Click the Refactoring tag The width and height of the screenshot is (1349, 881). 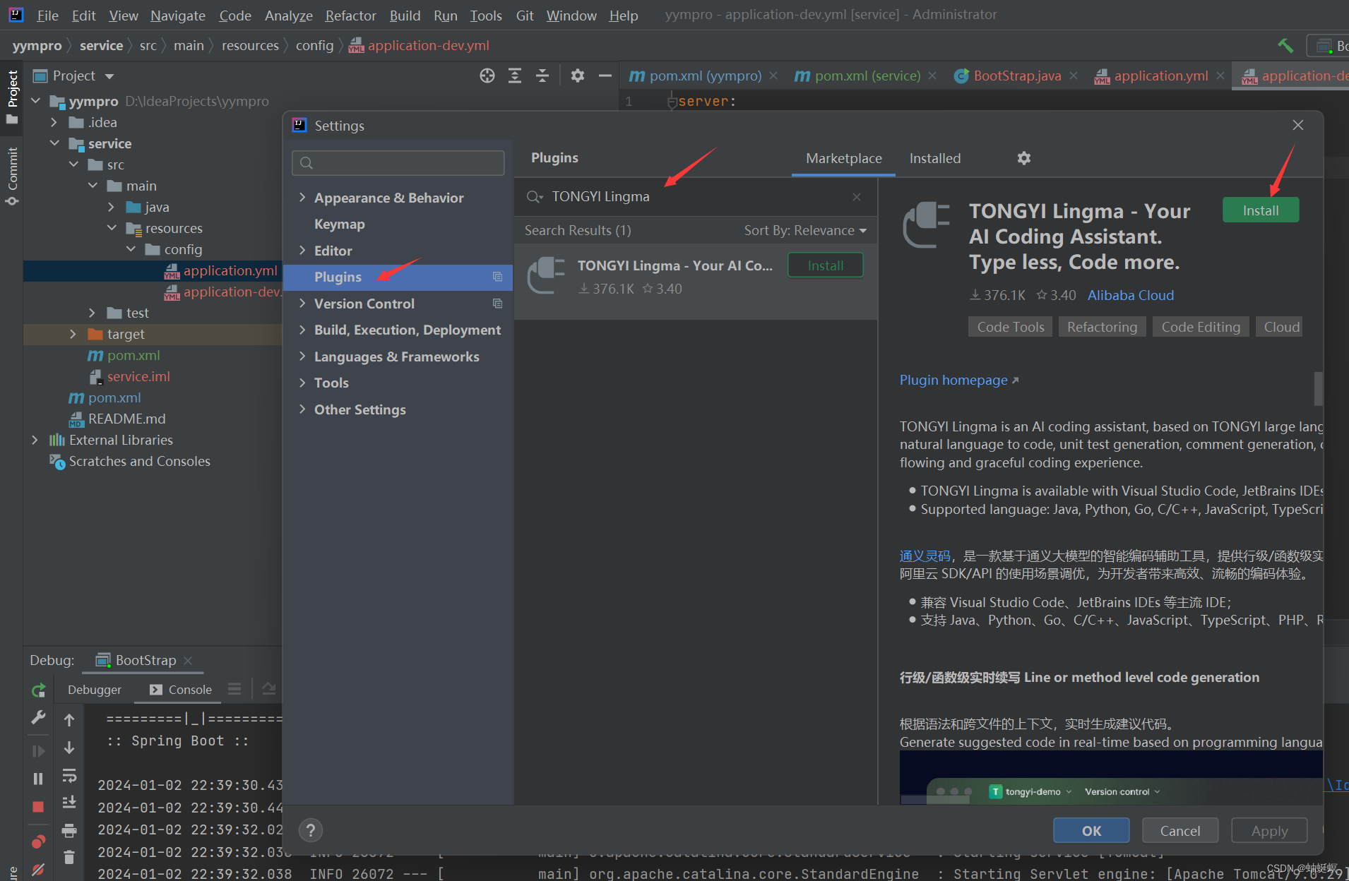(x=1102, y=327)
